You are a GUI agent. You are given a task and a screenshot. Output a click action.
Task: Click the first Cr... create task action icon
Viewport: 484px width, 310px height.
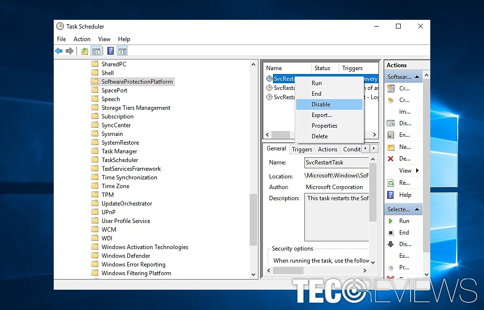point(391,89)
